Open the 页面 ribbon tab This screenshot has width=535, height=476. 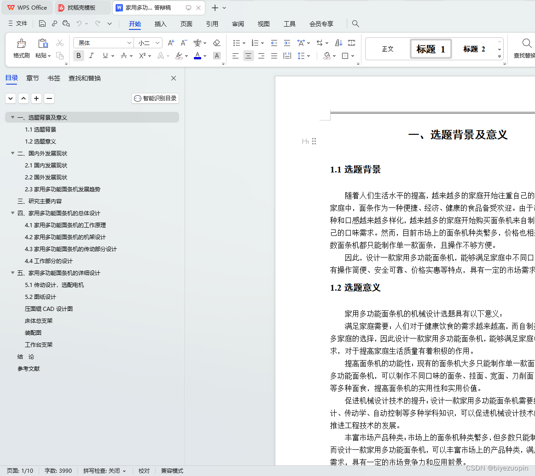[x=186, y=24]
